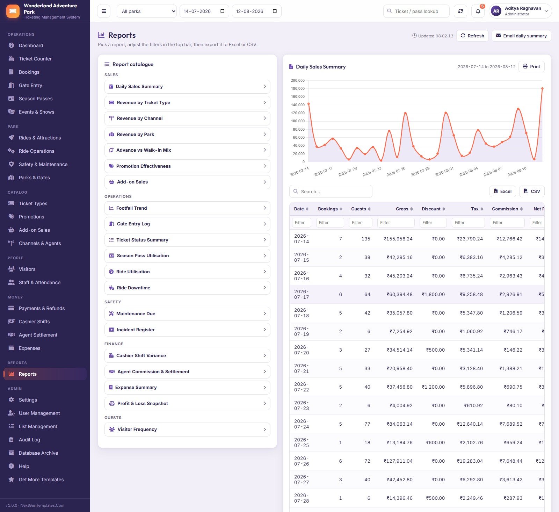Viewport: 559px width, 512px height.
Task: Open the Visitor Frequency report
Action: [x=187, y=430]
